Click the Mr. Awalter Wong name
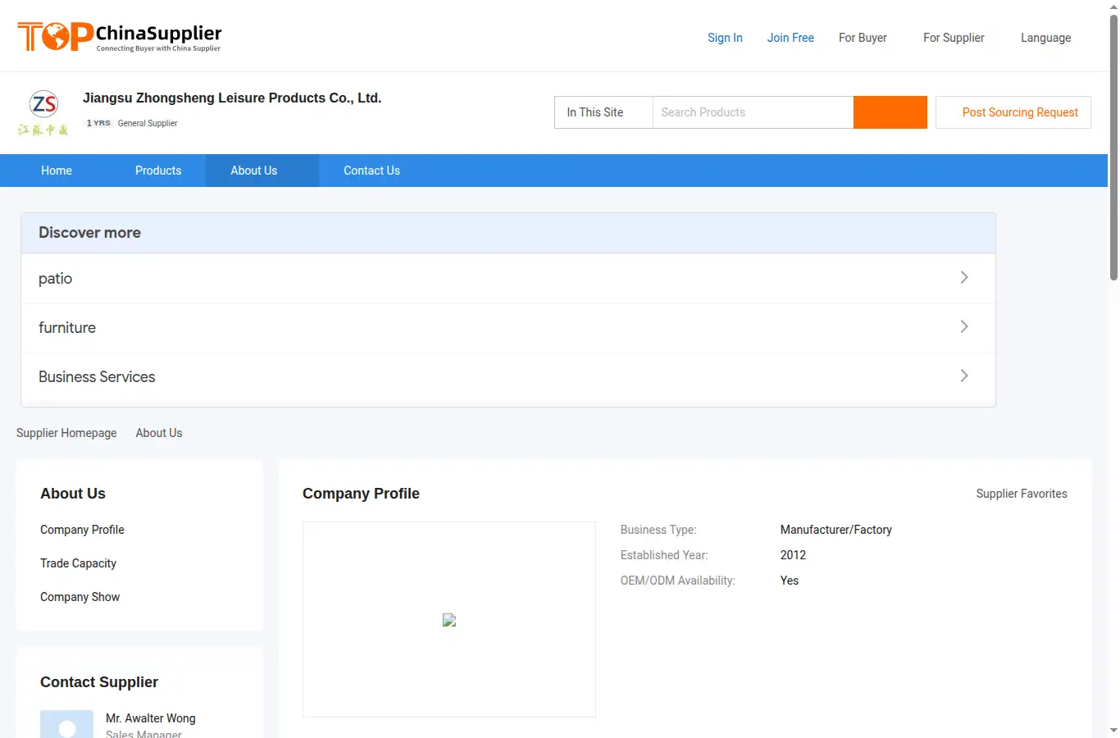This screenshot has width=1120, height=738. point(151,718)
